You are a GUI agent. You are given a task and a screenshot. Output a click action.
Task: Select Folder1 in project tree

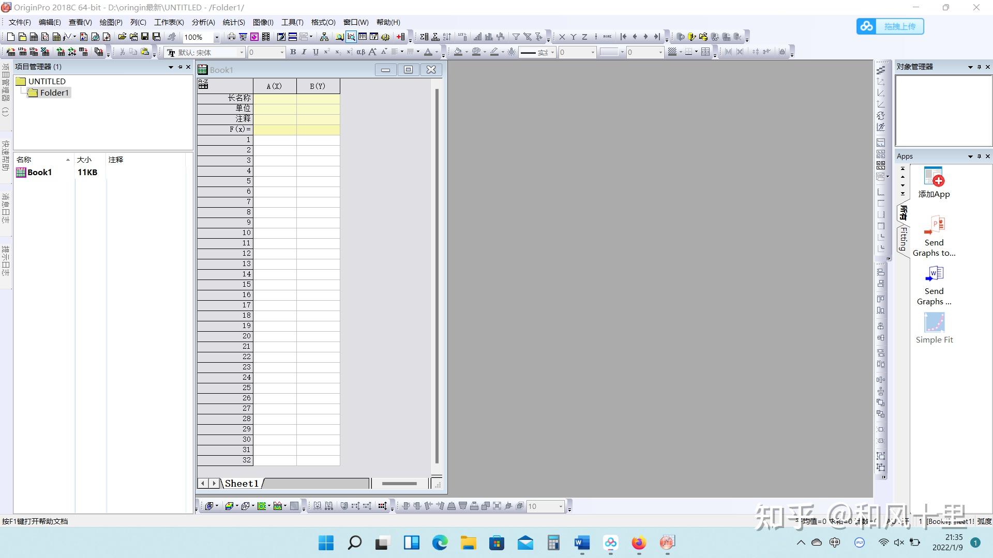pos(54,93)
